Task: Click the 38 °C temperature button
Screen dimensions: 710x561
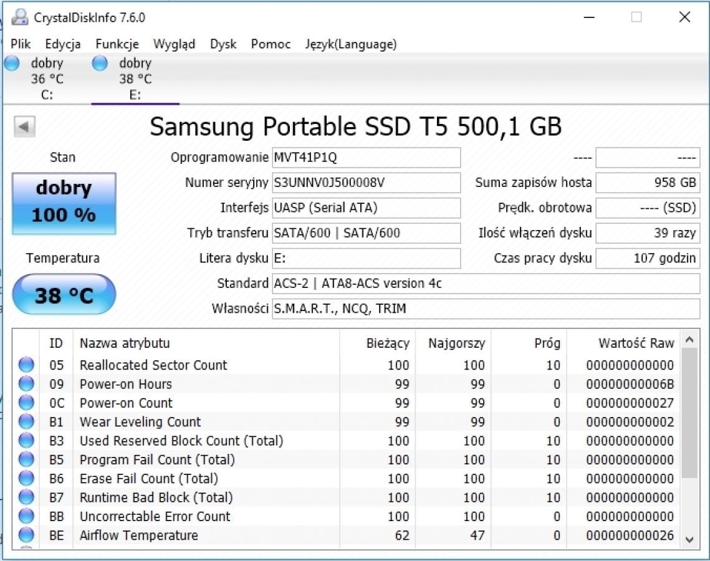Action: point(64,295)
